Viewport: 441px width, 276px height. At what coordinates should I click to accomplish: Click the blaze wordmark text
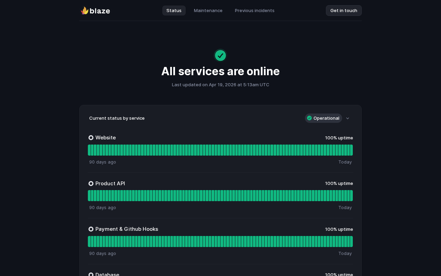100,11
